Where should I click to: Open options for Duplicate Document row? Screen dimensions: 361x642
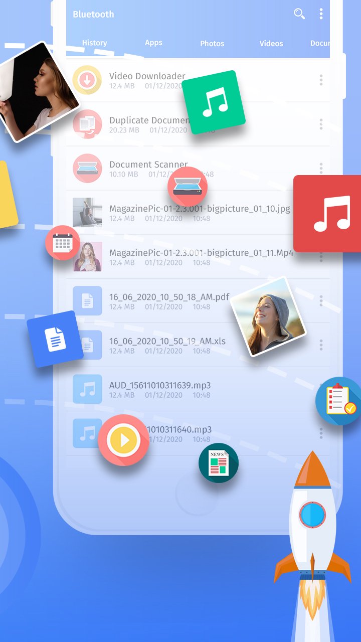[x=321, y=124]
